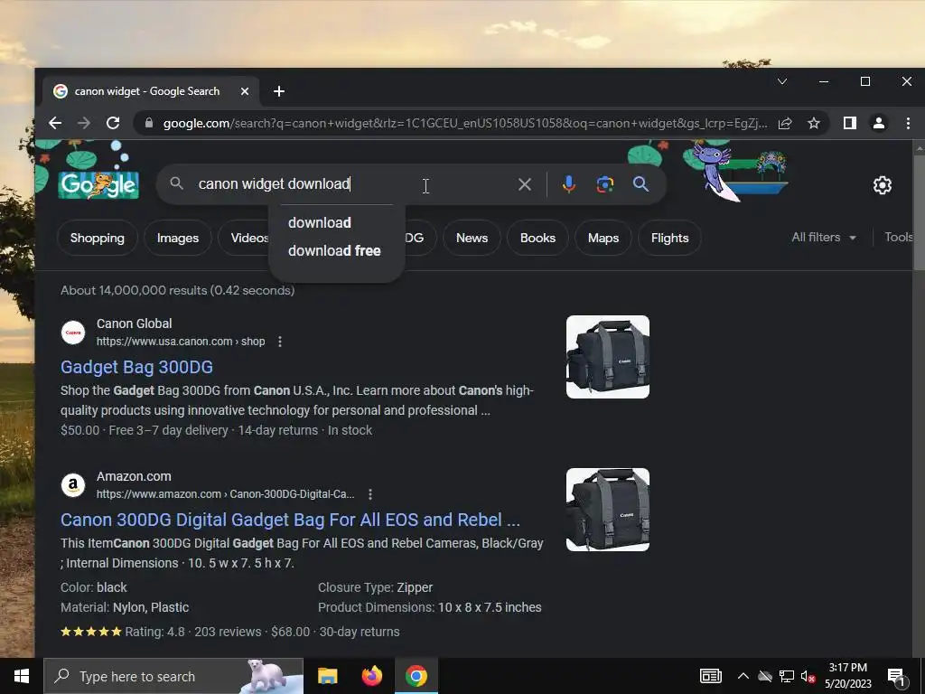Filter results by Shopping
The height and width of the screenshot is (694, 925).
(x=98, y=238)
